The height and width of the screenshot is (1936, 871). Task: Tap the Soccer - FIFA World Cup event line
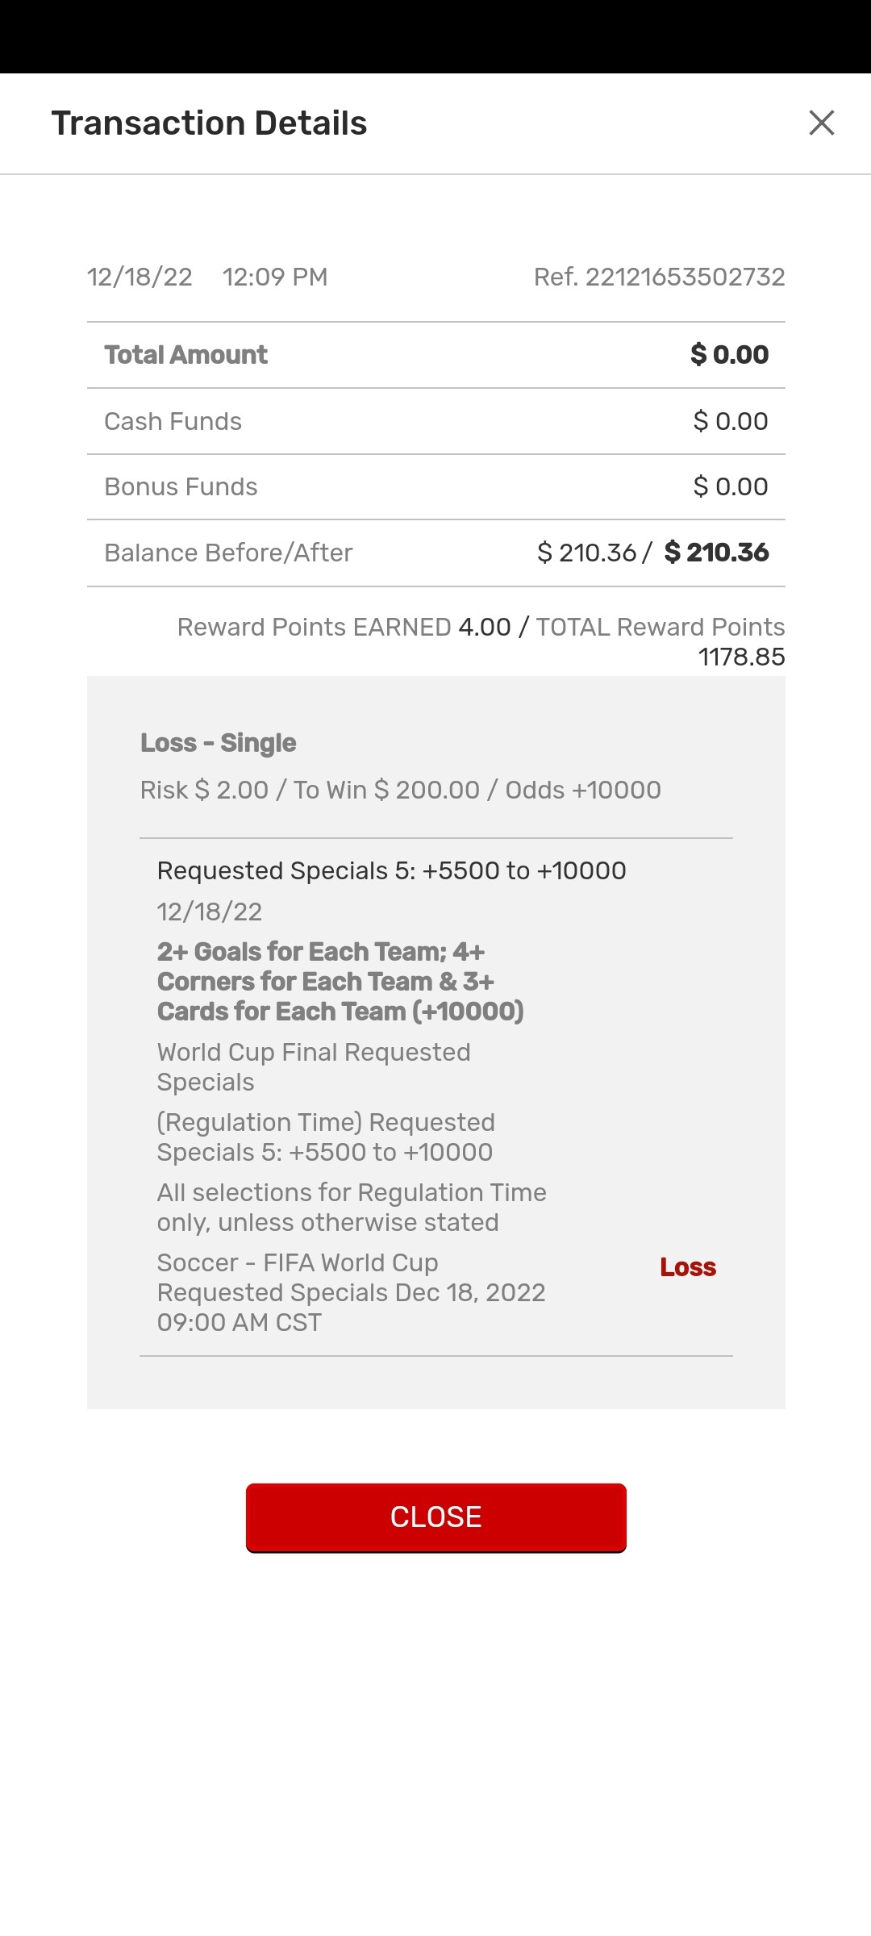pos(351,1292)
